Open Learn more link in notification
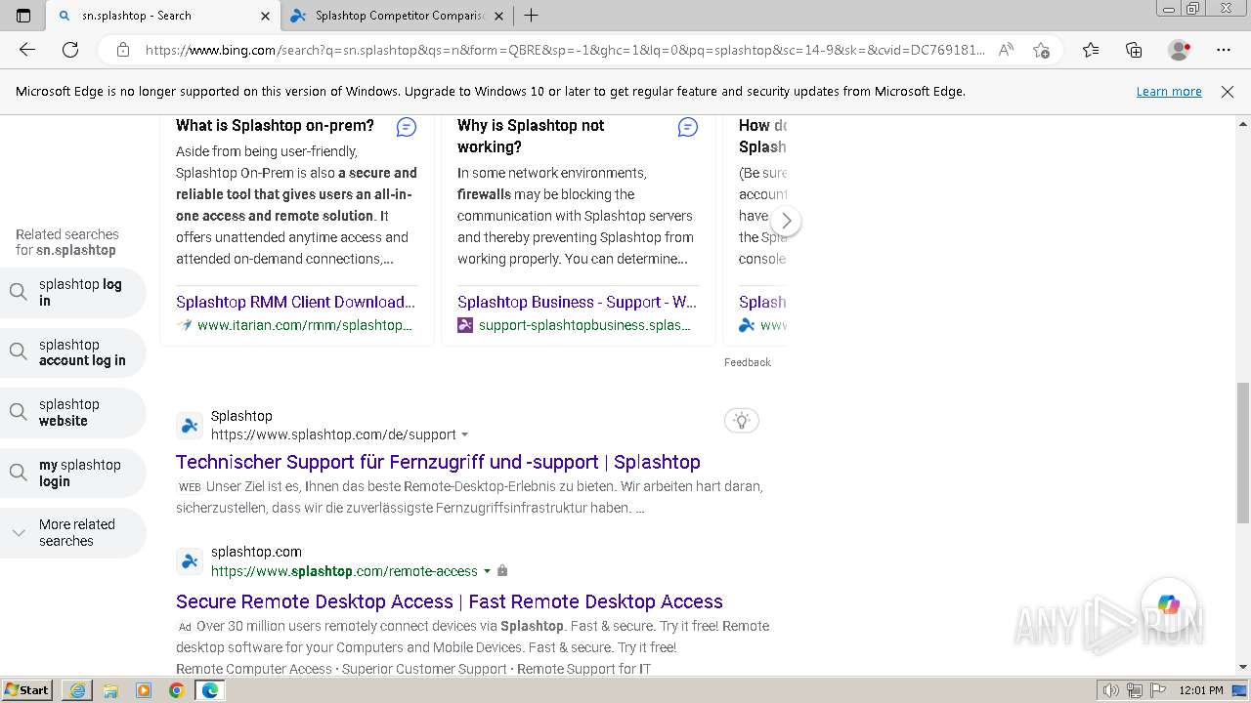 (x=1169, y=92)
